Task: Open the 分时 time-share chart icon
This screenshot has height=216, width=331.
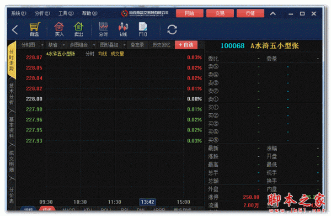Action: coord(103,29)
